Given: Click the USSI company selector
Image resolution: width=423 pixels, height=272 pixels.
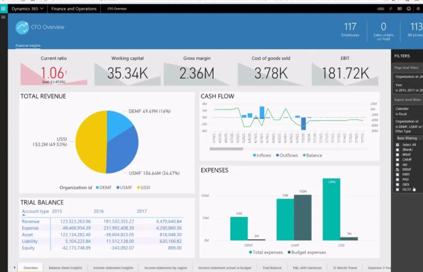Looking at the screenshot, I should 381,9.
